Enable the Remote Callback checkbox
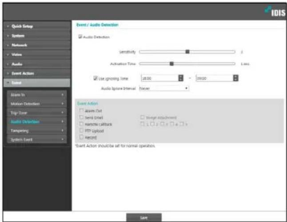This screenshot has height=222, width=287. pos(81,124)
